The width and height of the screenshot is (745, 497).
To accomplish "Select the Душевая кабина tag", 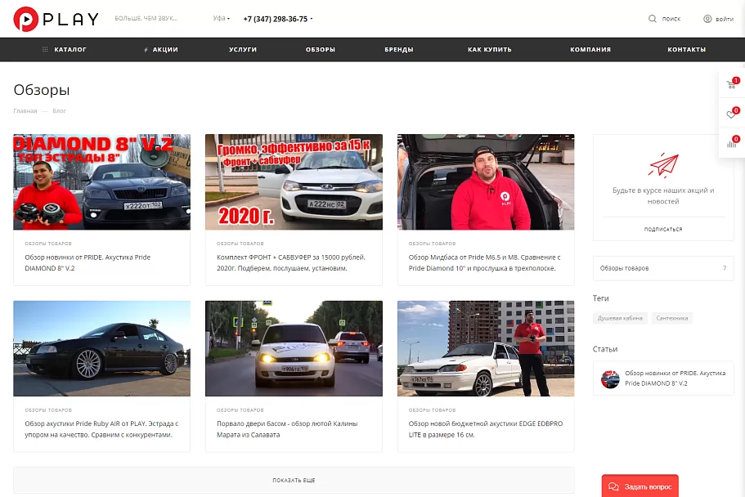I will 620,318.
